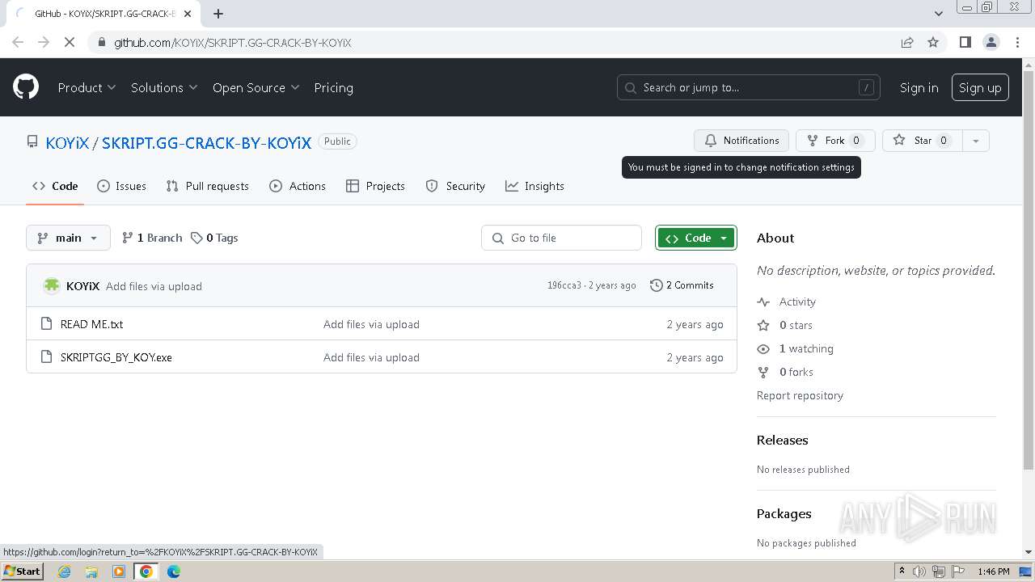The image size is (1035, 582).
Task: Open the SKRIPTGG_BY_KOY.exe file
Action: pyautogui.click(x=116, y=357)
